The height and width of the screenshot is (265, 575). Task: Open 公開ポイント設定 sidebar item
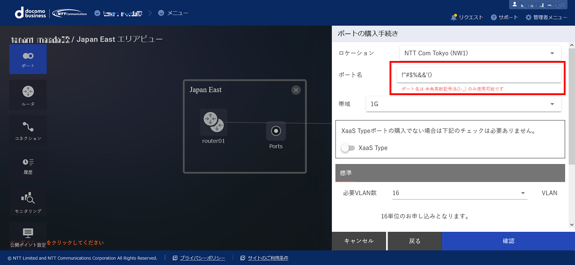click(x=28, y=236)
